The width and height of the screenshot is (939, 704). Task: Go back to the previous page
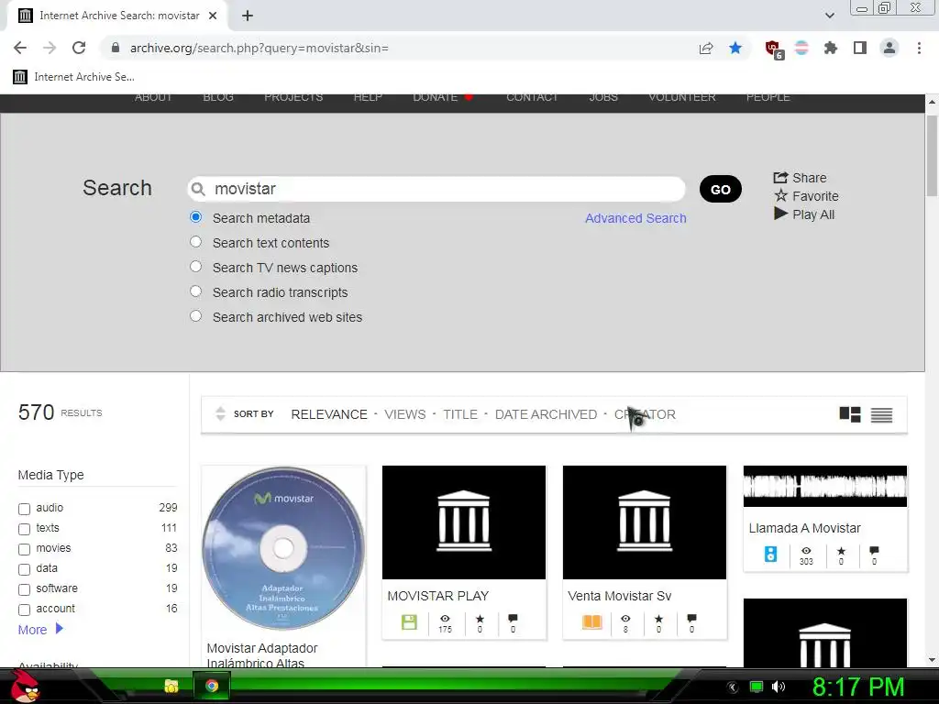pyautogui.click(x=20, y=48)
